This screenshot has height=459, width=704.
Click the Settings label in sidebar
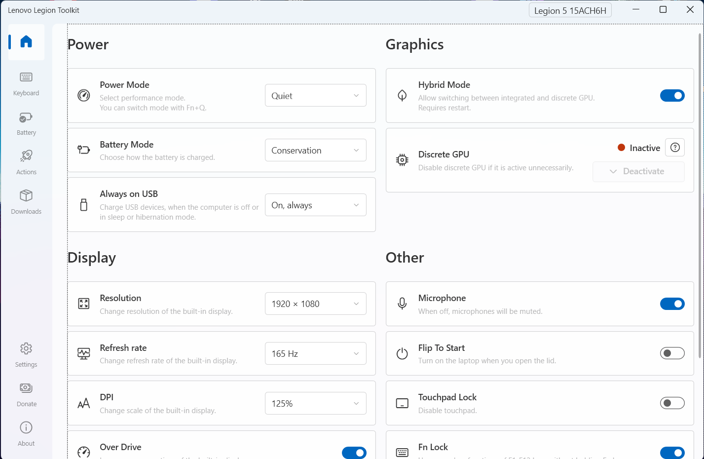pos(26,364)
